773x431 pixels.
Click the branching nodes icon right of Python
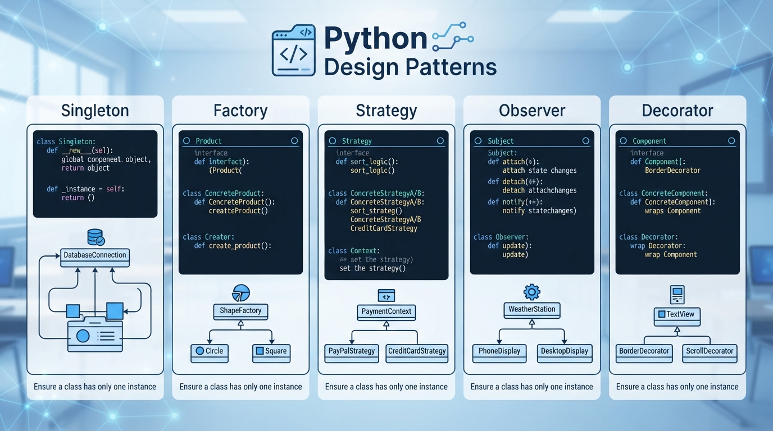point(453,37)
